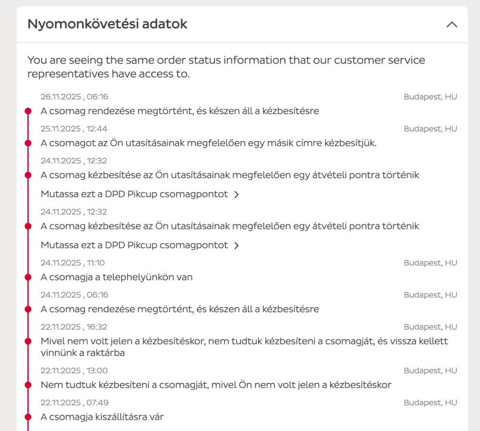This screenshot has width=480, height=431.
Task: Click the 26.11.2025, 06:16 timestamp
Action: click(74, 97)
